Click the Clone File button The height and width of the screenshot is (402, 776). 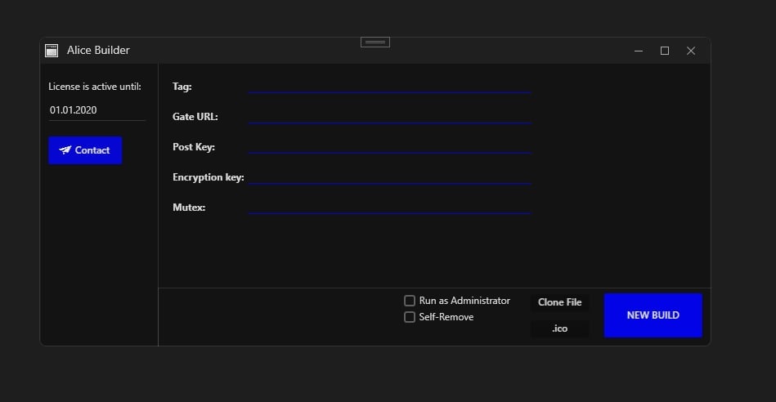click(560, 302)
